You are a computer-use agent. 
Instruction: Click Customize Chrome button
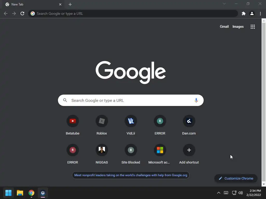pos(236,178)
